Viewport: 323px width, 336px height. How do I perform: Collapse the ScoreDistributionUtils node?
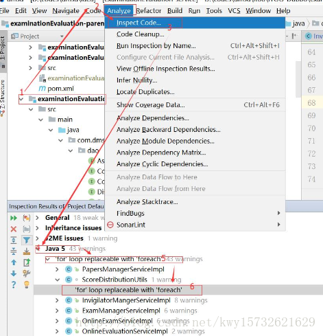coord(58,280)
